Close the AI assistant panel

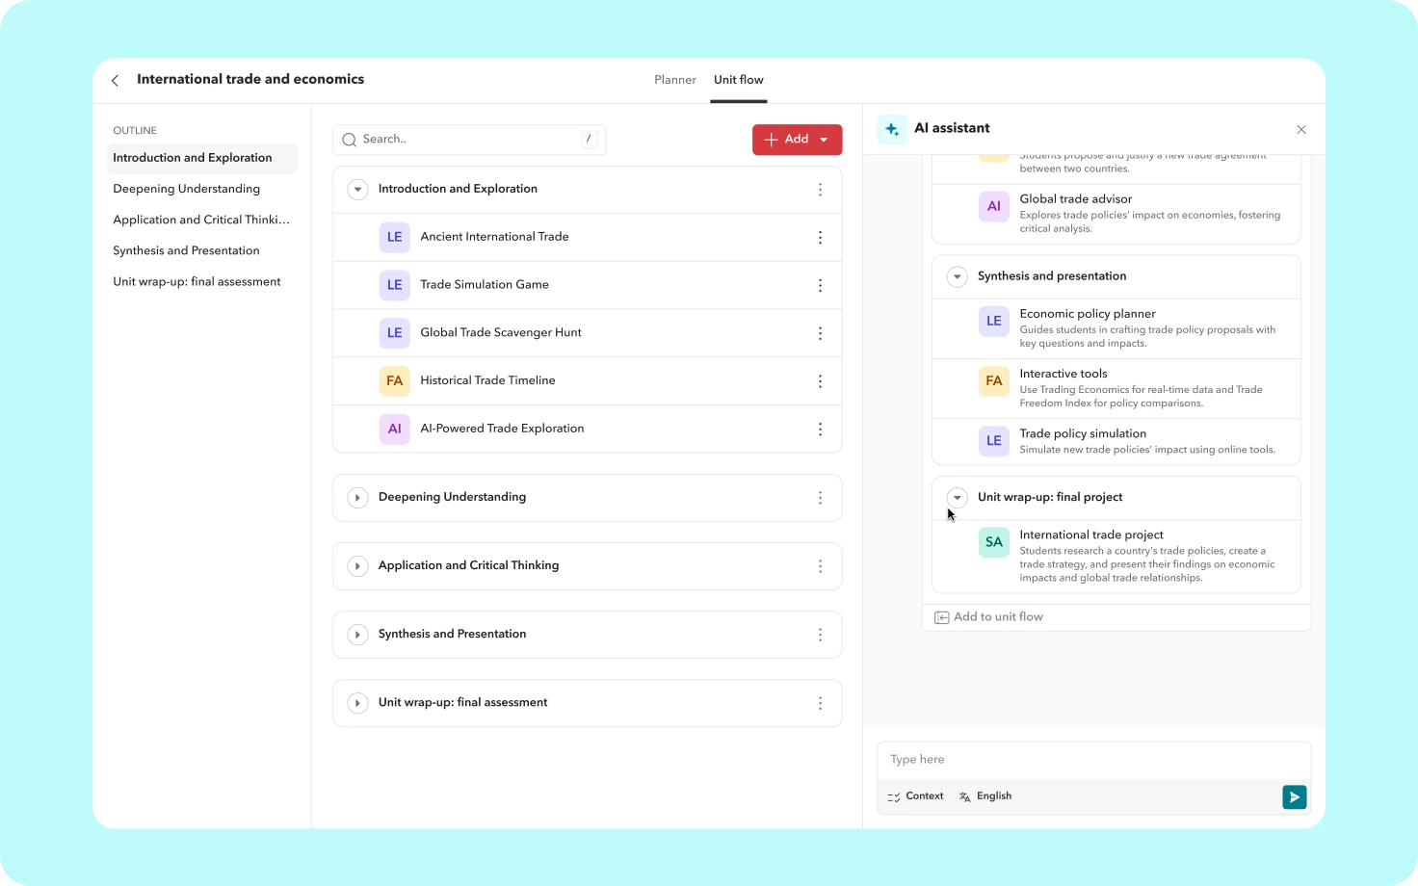[x=1301, y=129]
